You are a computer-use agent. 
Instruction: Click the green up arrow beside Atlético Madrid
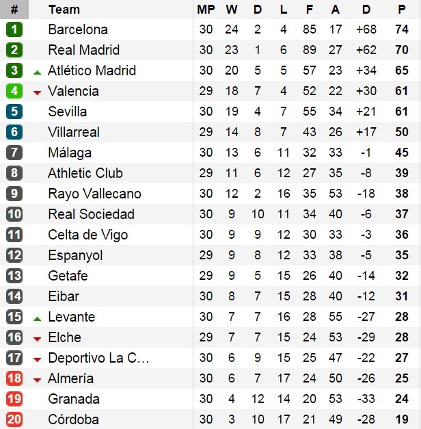[37, 71]
